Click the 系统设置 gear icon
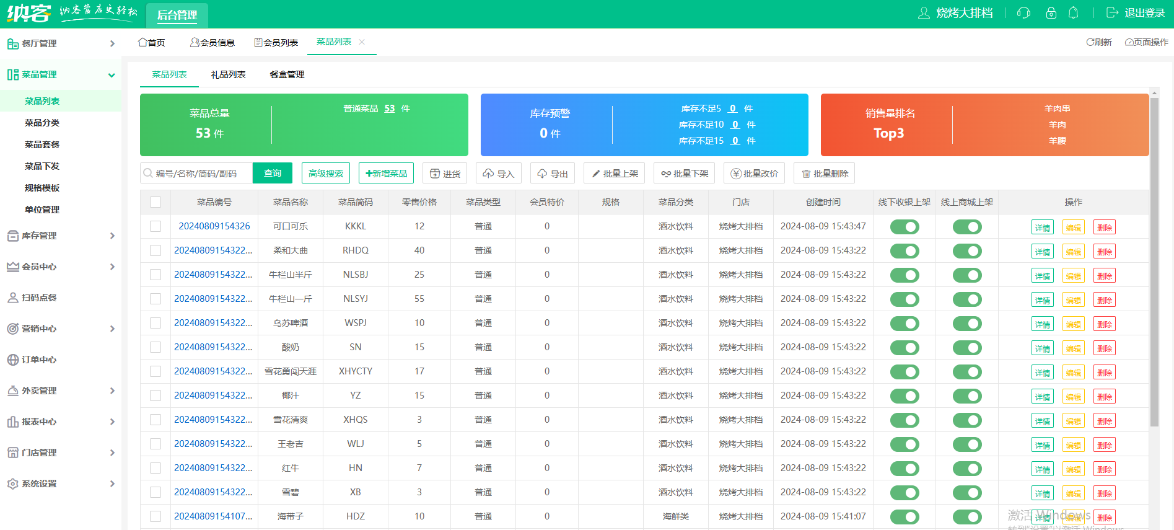The image size is (1174, 530). point(12,484)
